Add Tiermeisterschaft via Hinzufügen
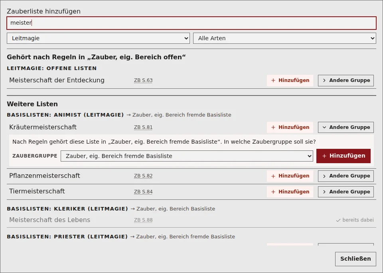The height and width of the screenshot is (273, 383). 290,192
